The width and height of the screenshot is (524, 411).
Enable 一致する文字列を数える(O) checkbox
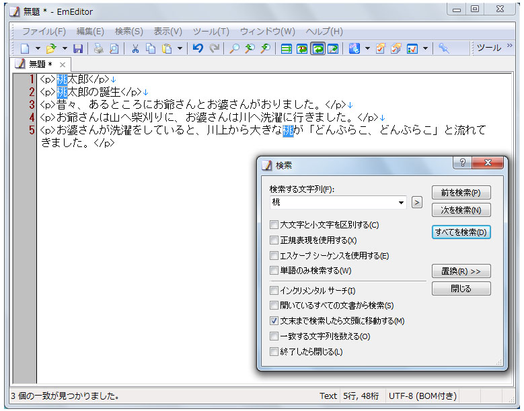[x=274, y=336]
